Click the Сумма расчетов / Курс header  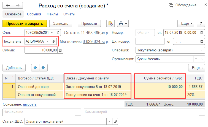tap(160, 78)
